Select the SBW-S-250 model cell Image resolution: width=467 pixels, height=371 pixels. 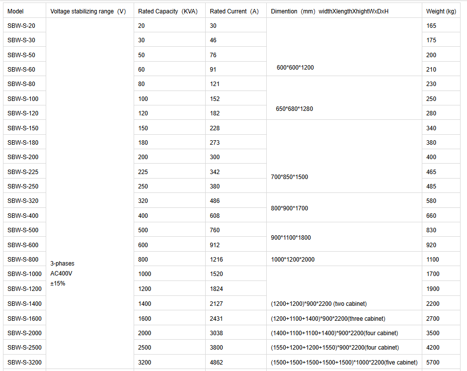click(x=24, y=186)
